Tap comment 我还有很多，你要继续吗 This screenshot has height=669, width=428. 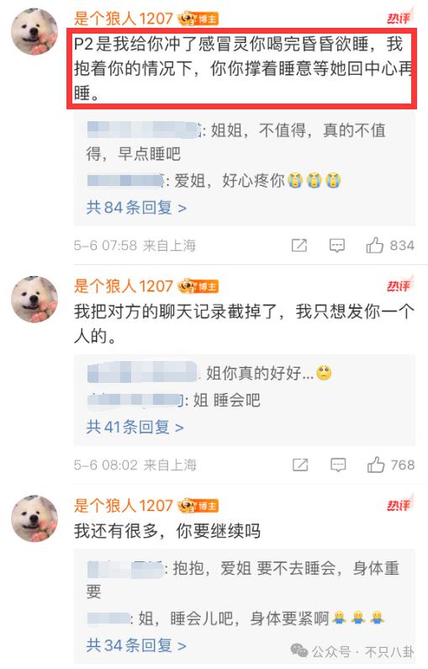point(167,531)
